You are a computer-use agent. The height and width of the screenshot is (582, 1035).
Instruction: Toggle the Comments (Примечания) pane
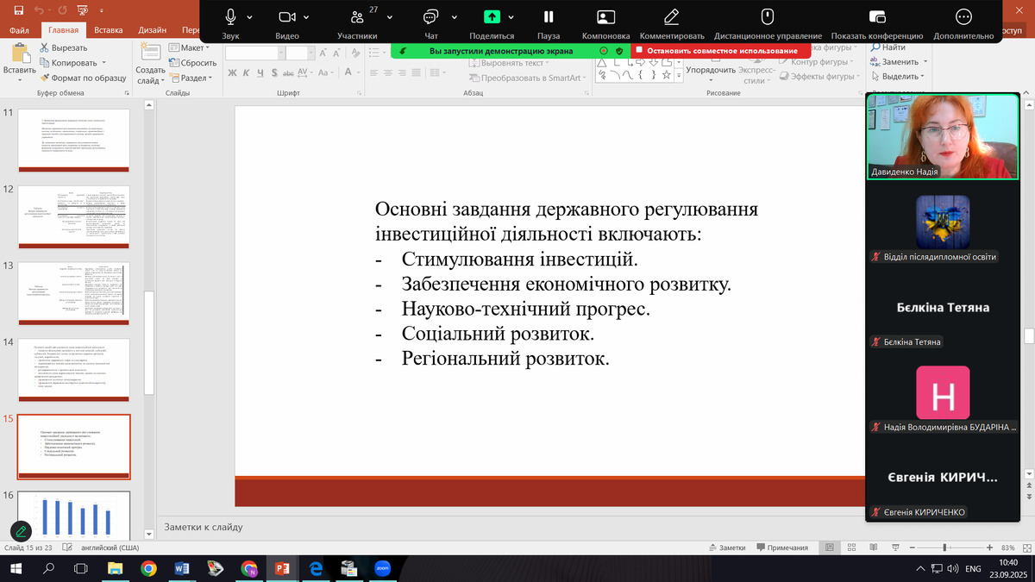pyautogui.click(x=782, y=548)
